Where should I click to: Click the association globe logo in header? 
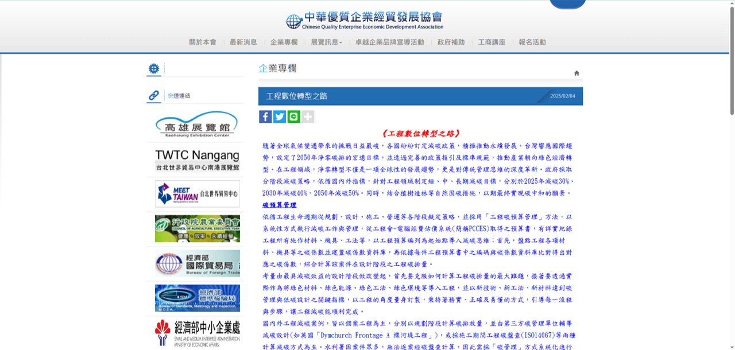[x=294, y=22]
